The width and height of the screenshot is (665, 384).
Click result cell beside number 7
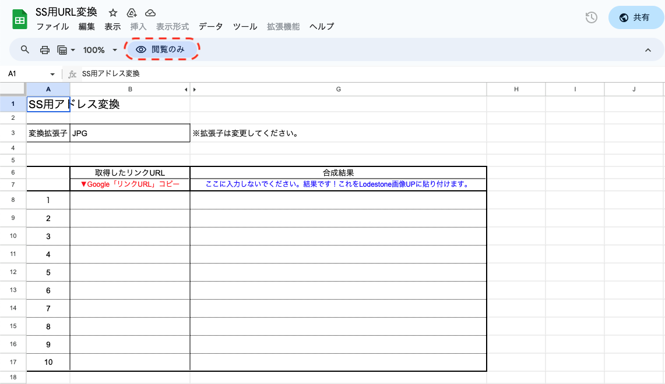click(339, 308)
